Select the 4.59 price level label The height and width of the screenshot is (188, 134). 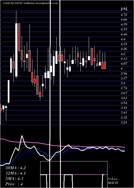click(124, 24)
